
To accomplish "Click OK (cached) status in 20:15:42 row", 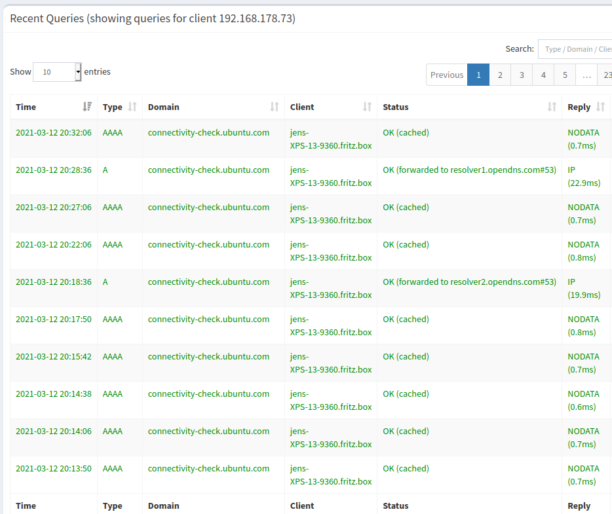I will [x=406, y=356].
